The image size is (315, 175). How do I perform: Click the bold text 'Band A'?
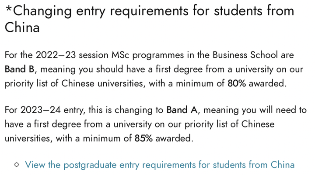pos(182,110)
